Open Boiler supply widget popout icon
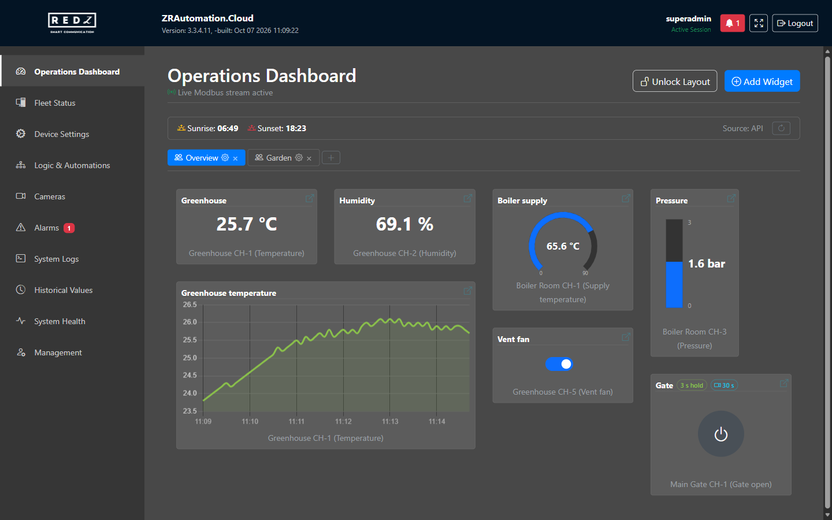 [626, 198]
